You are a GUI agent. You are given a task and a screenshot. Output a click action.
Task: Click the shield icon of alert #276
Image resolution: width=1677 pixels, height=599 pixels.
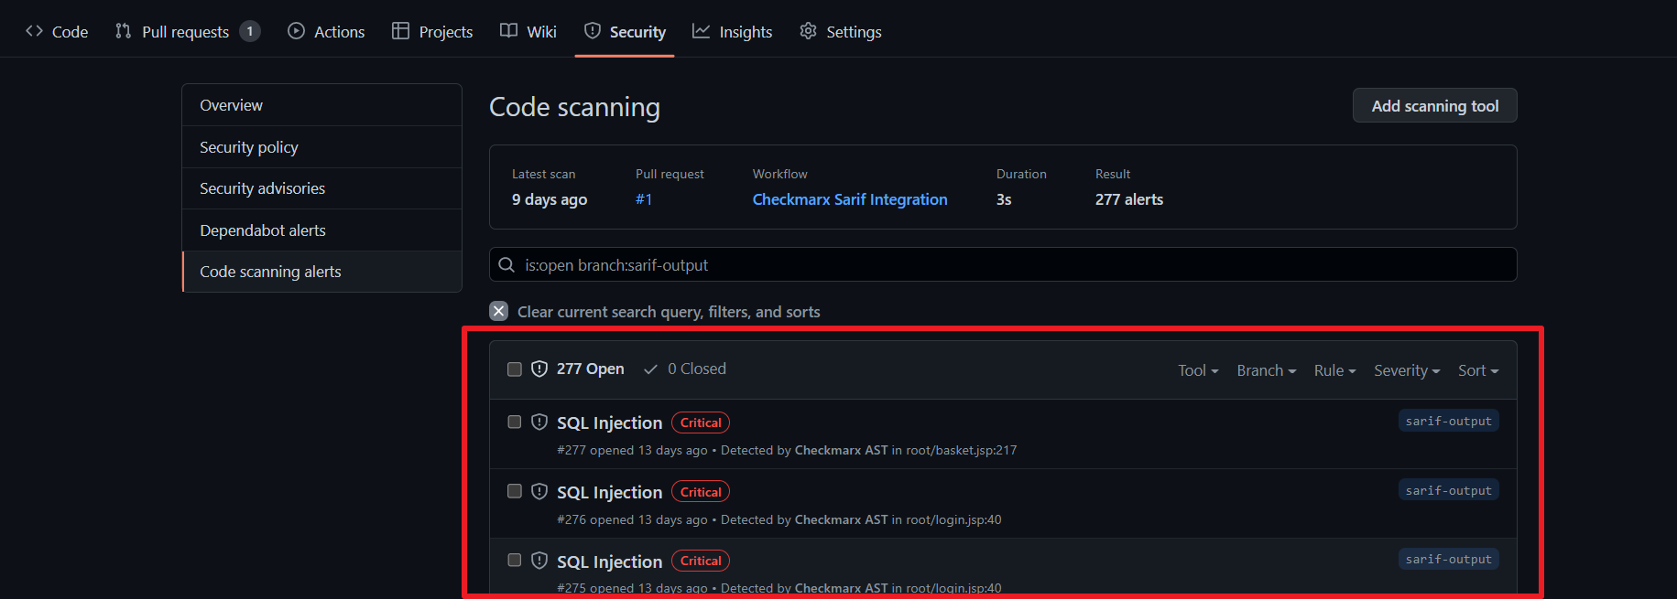[539, 491]
